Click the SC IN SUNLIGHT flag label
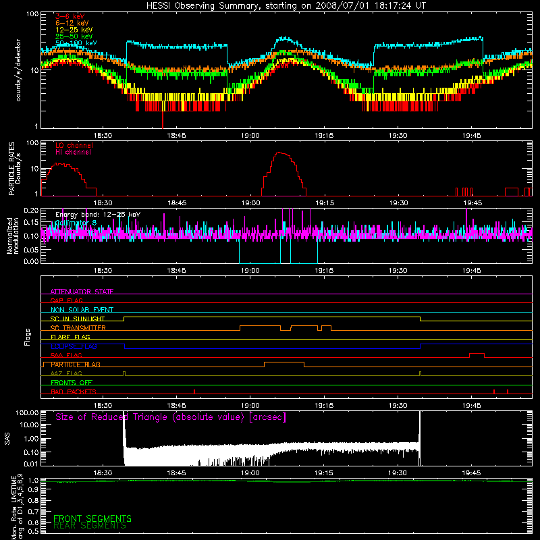Viewport: 540px width, 540px height. coord(78,319)
